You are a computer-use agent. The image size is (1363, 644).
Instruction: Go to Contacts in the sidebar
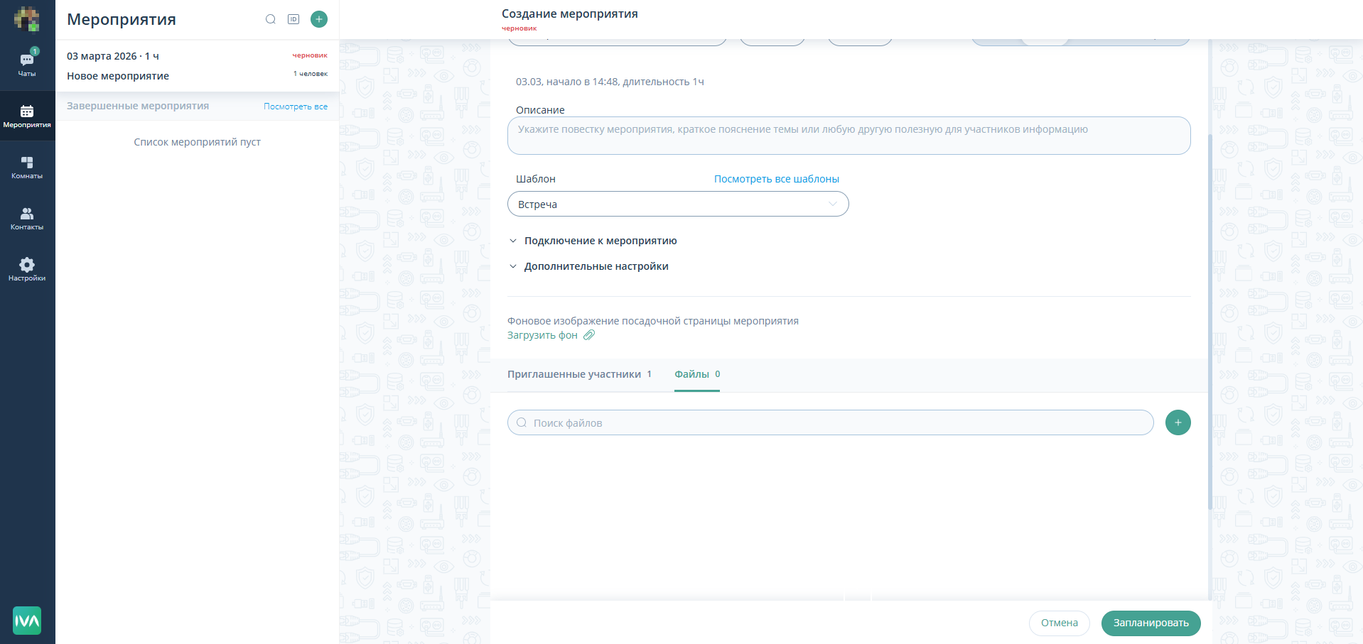tap(27, 218)
